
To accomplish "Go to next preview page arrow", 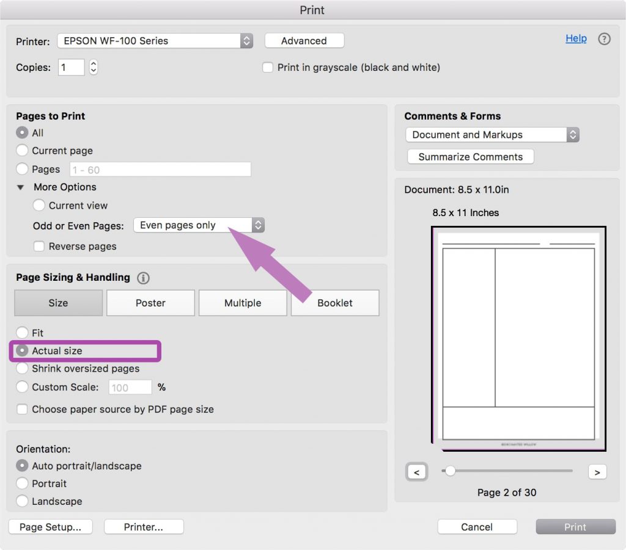I will point(597,472).
